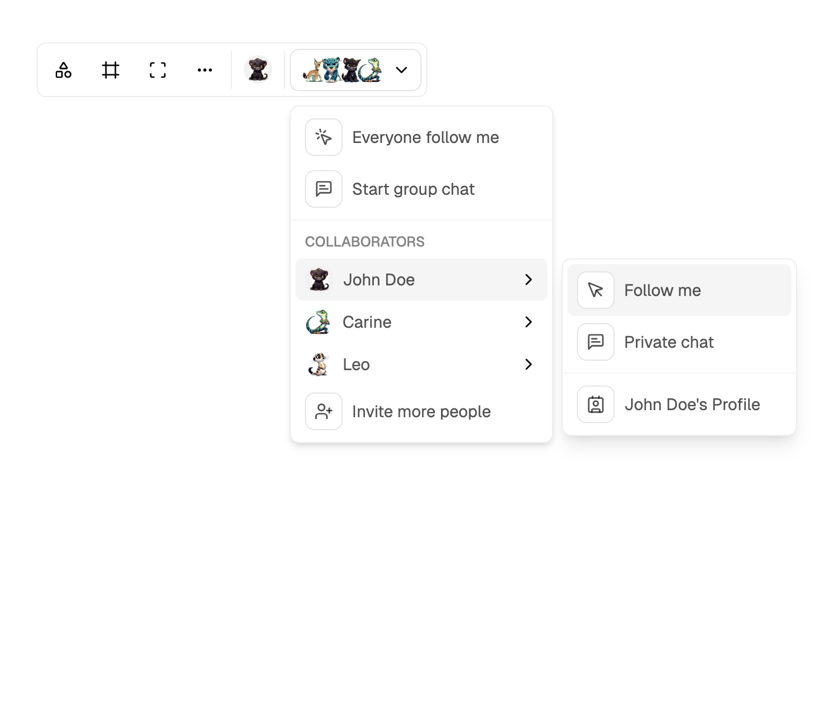Viewport: 836px width, 705px height.
Task: Click Invite more people
Action: (421, 411)
